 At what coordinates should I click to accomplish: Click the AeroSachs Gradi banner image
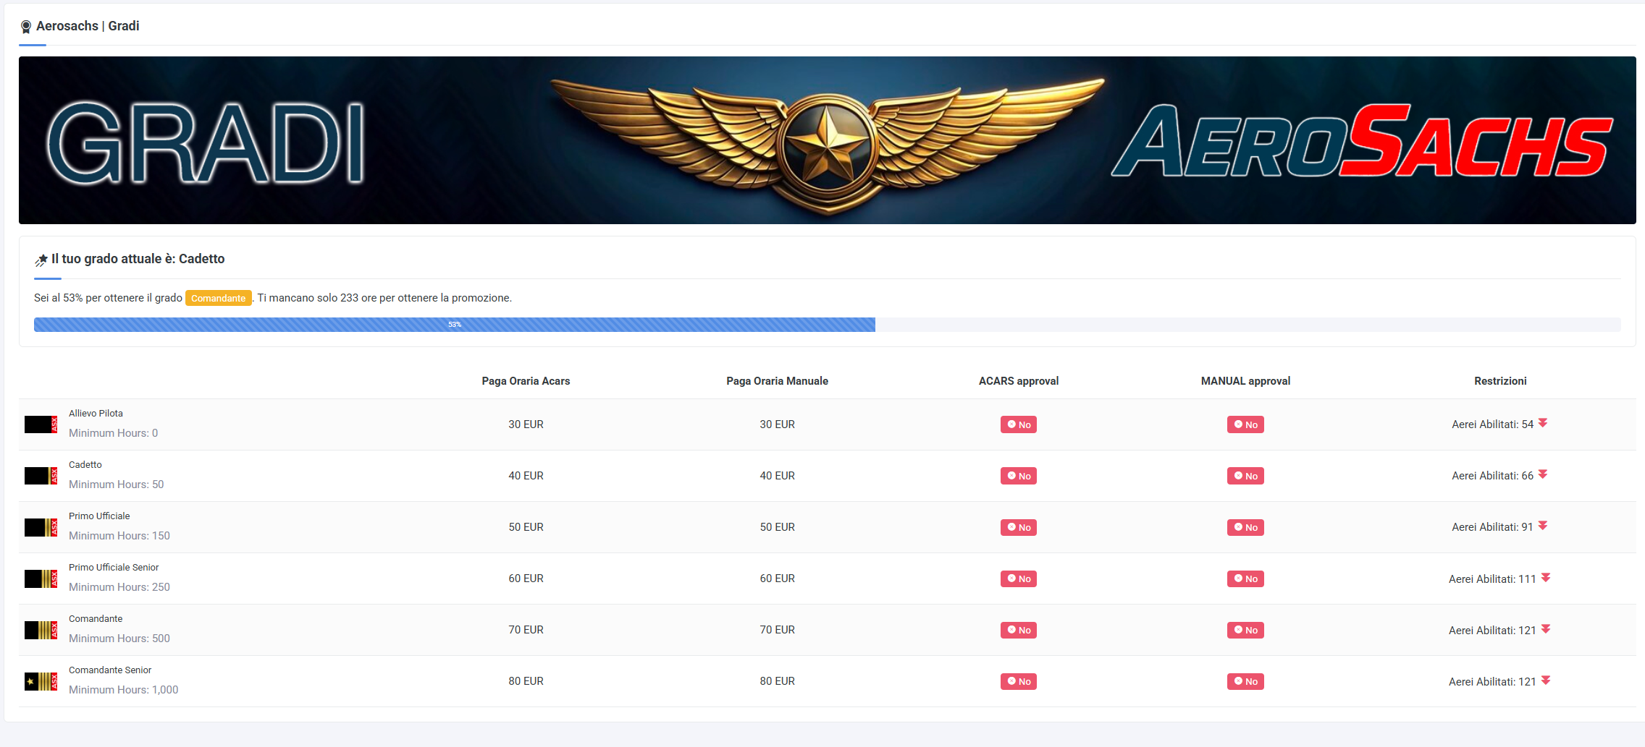[x=827, y=140]
